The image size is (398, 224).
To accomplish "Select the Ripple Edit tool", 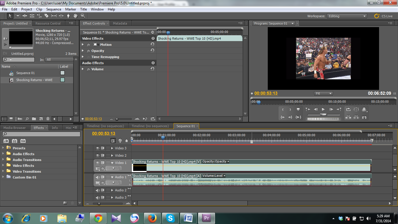I will [25, 16].
